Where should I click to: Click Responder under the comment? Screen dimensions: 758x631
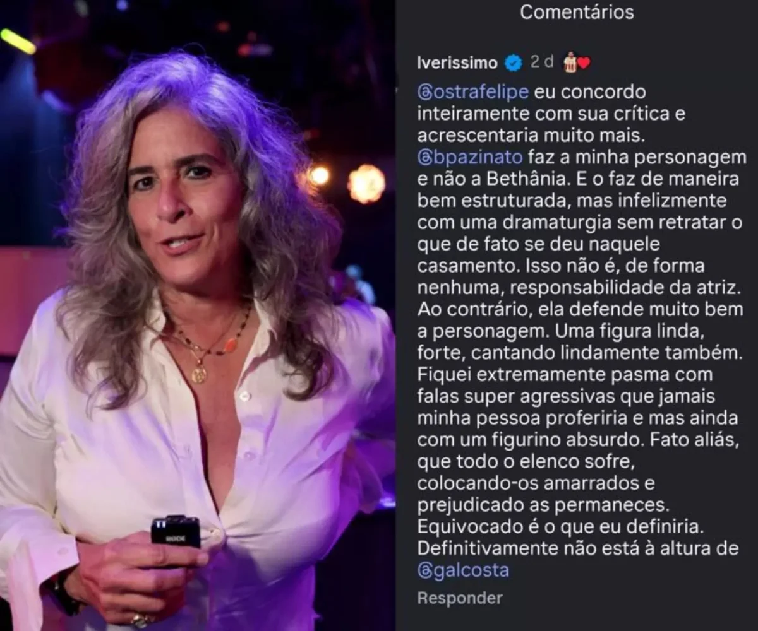pos(460,598)
